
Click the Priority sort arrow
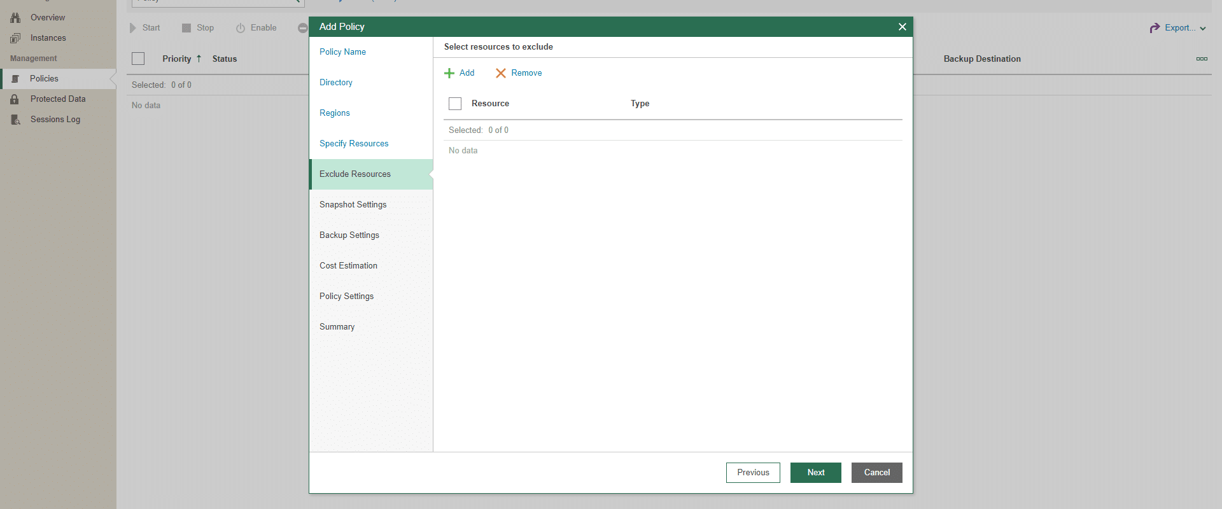tap(199, 59)
